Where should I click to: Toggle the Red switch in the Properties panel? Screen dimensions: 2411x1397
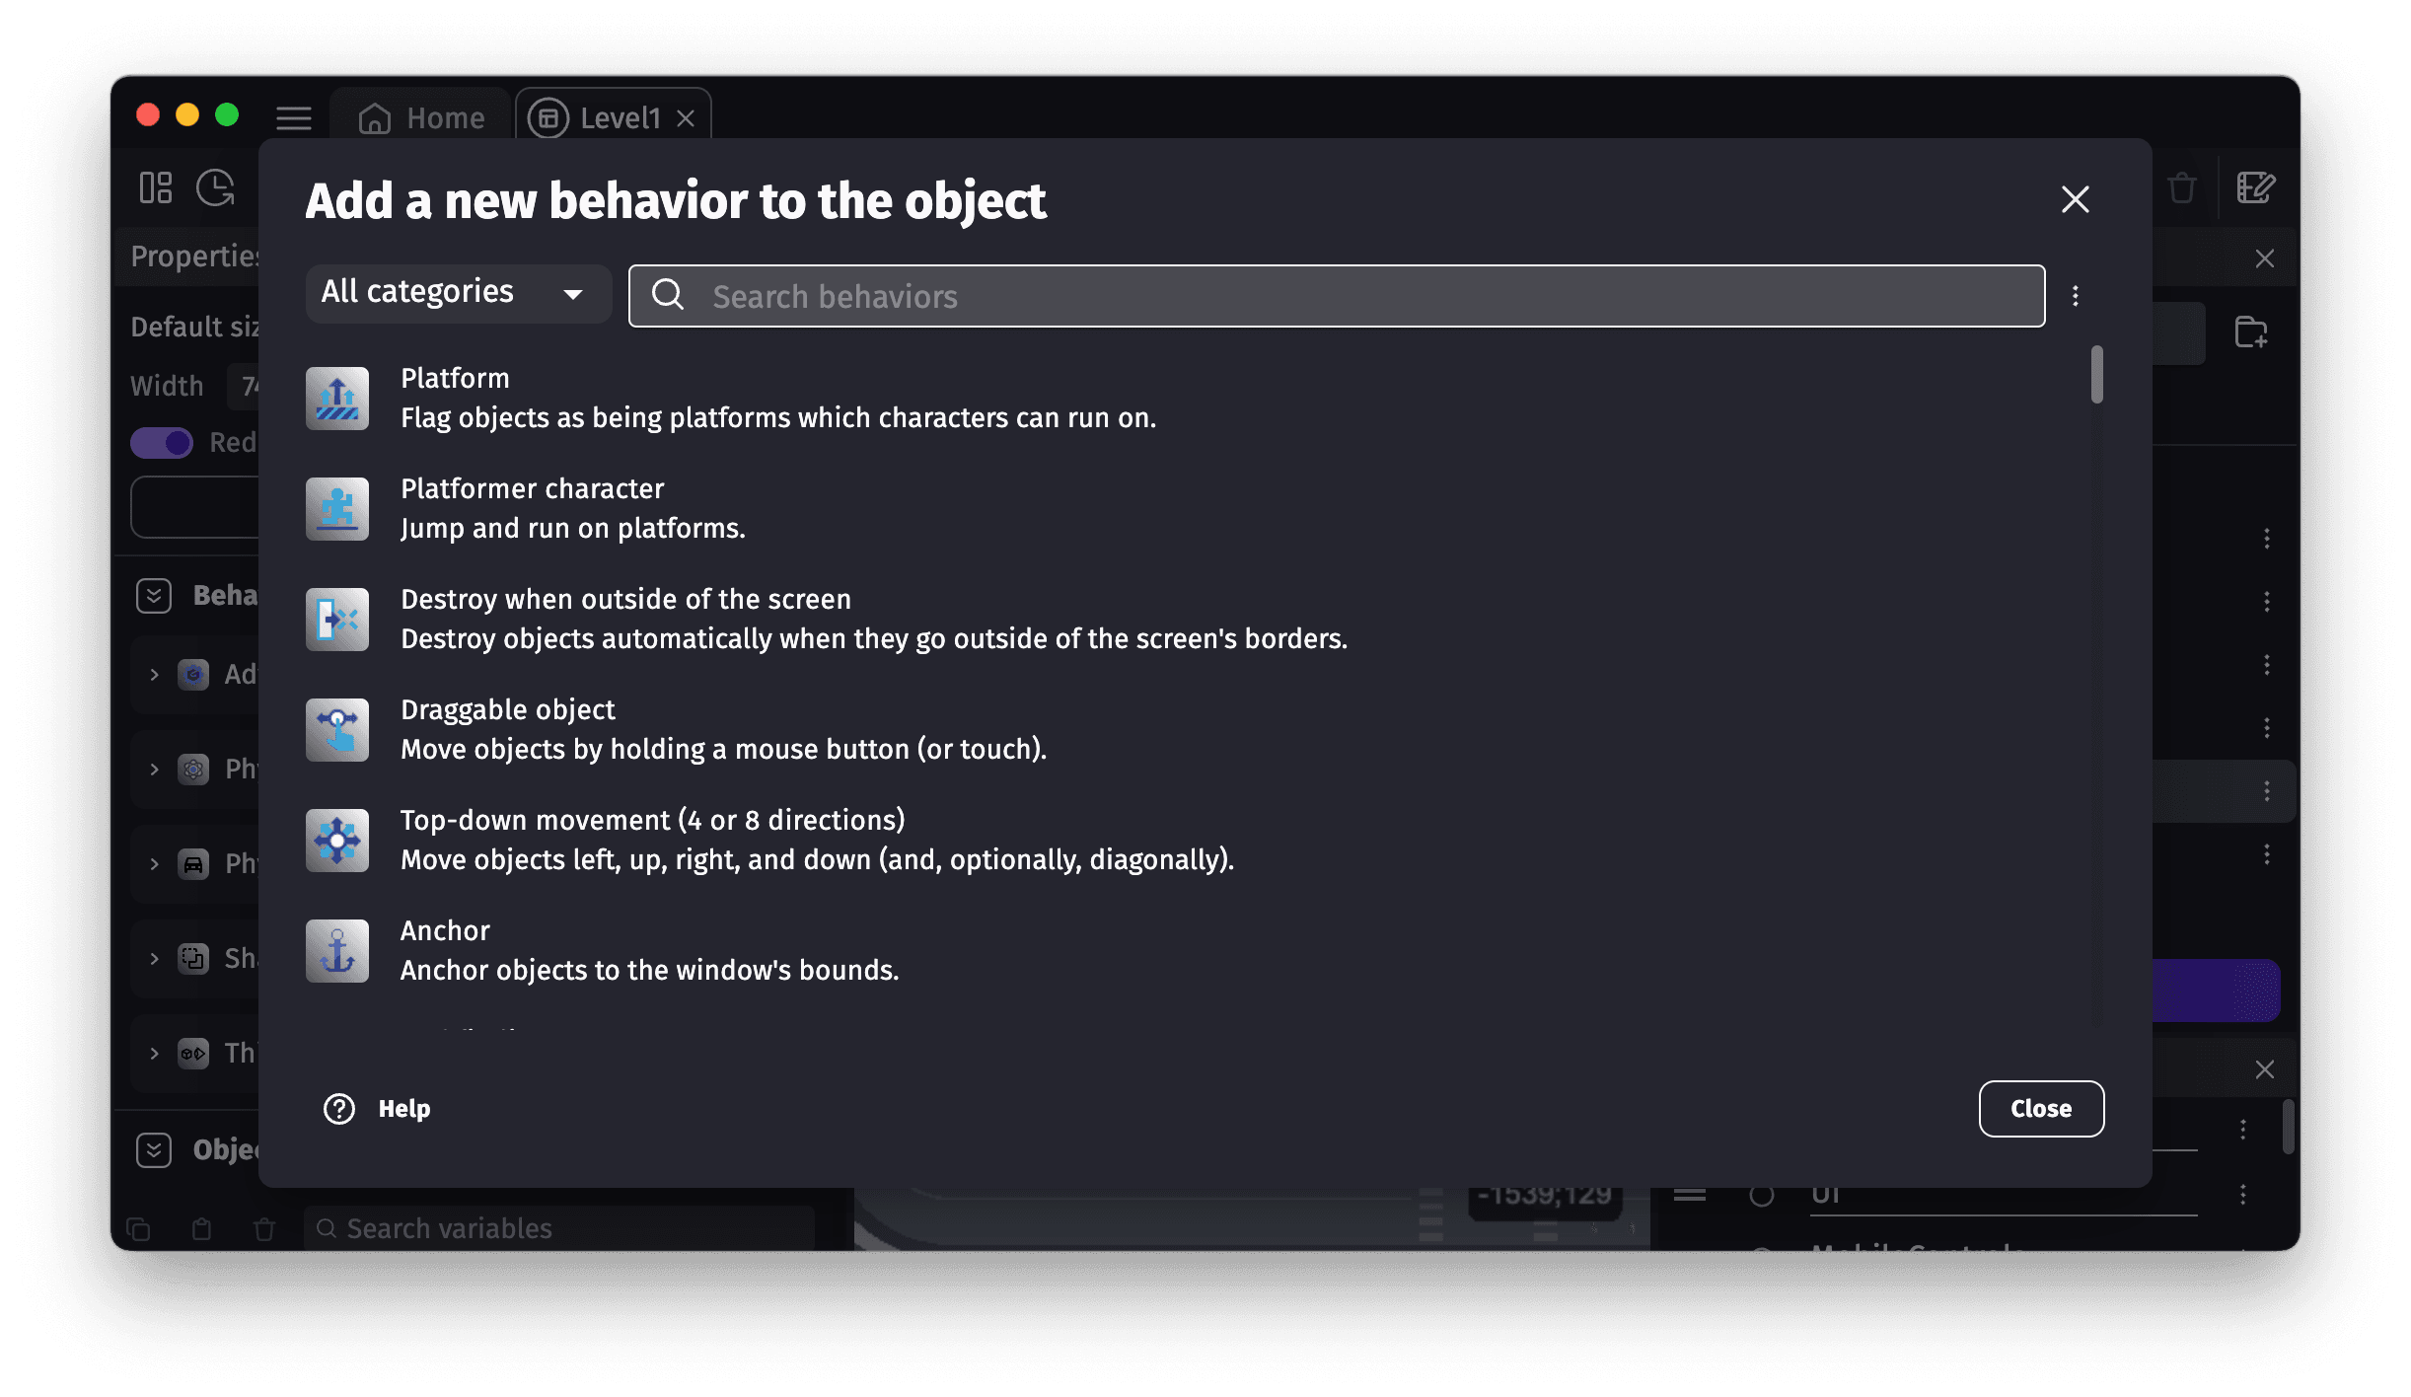pos(161,442)
